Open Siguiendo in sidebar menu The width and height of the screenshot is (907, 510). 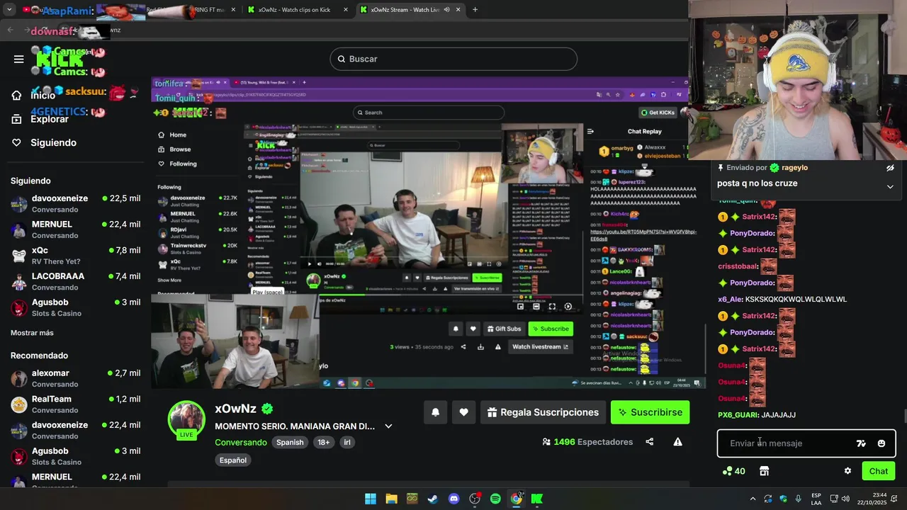pyautogui.click(x=53, y=142)
